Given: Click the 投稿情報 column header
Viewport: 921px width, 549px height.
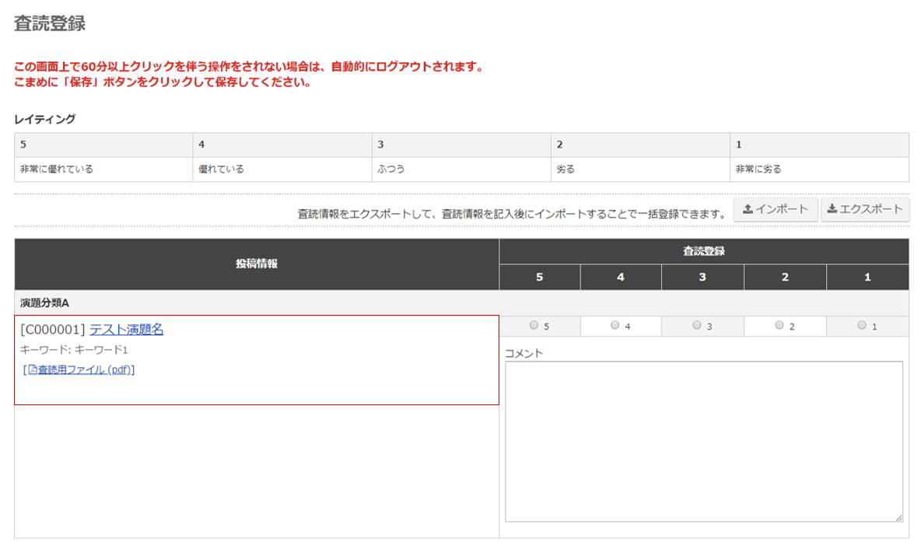Looking at the screenshot, I should [x=257, y=264].
